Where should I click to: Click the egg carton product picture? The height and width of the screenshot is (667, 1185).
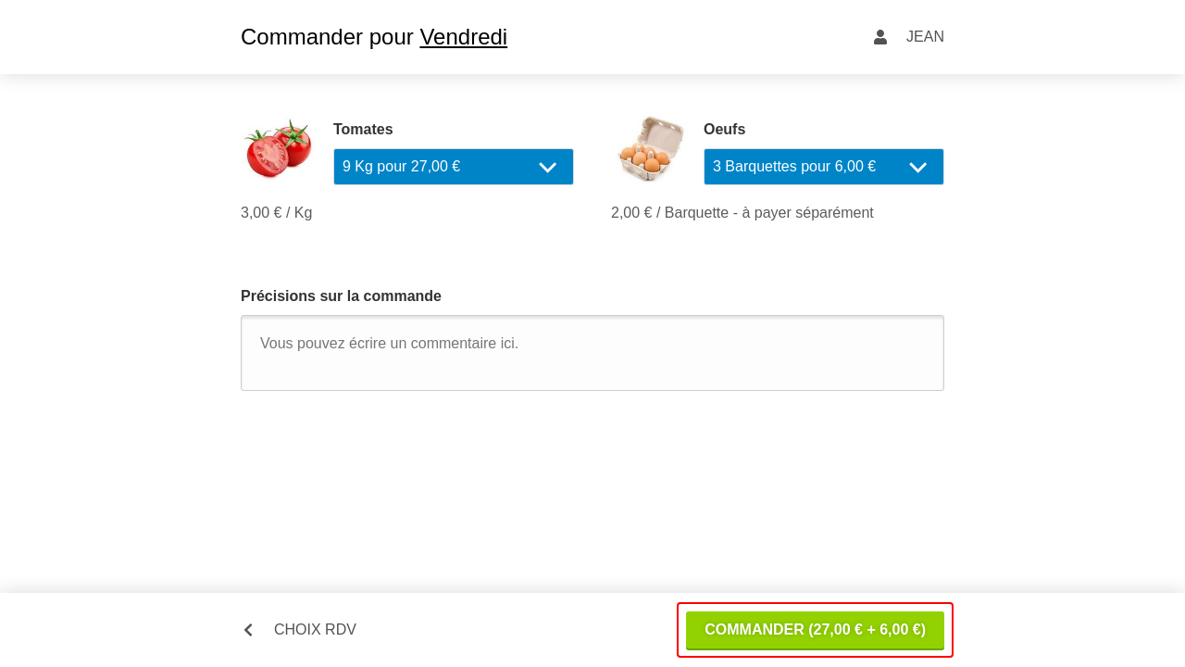[x=648, y=148]
